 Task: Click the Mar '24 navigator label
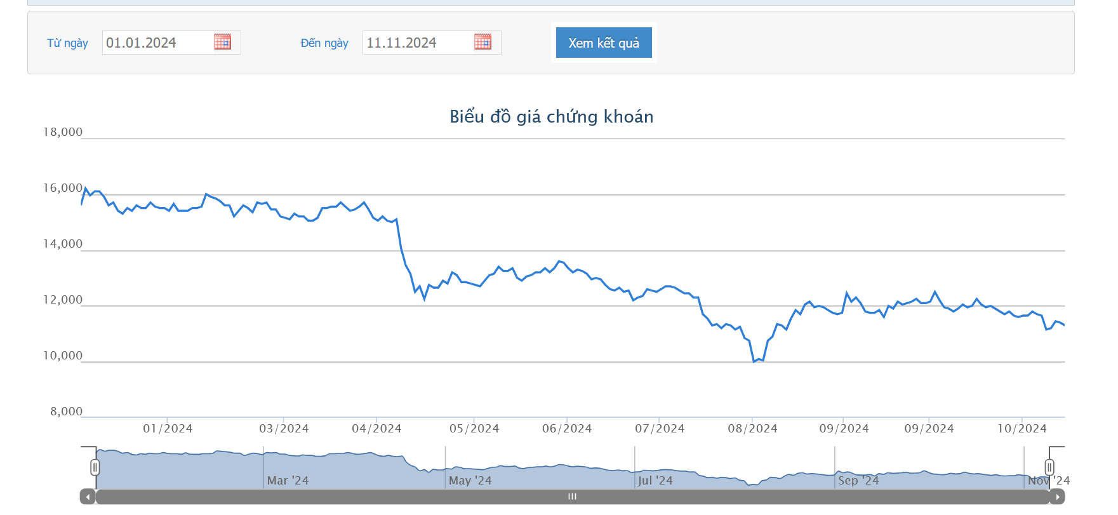point(288,481)
